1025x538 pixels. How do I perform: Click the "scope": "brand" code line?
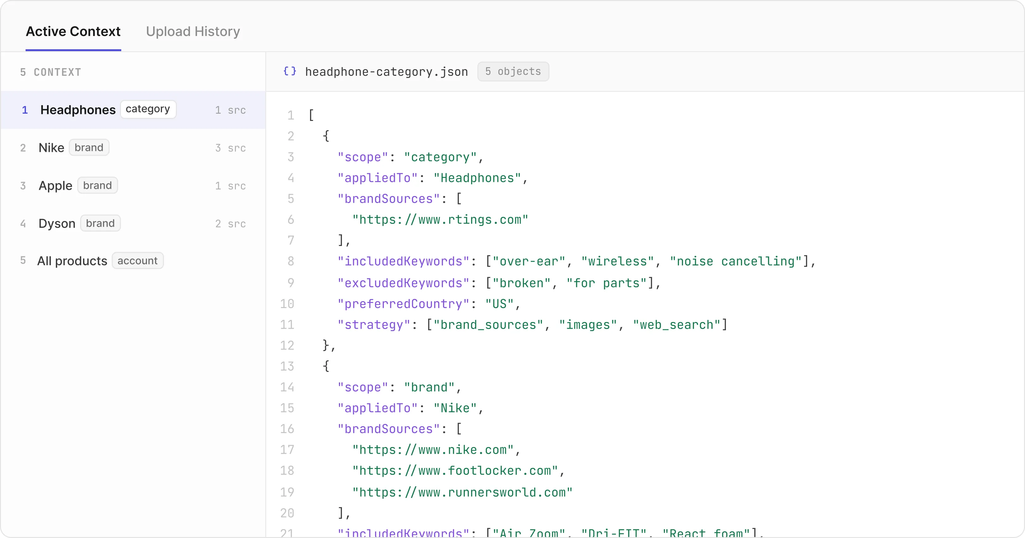click(399, 387)
